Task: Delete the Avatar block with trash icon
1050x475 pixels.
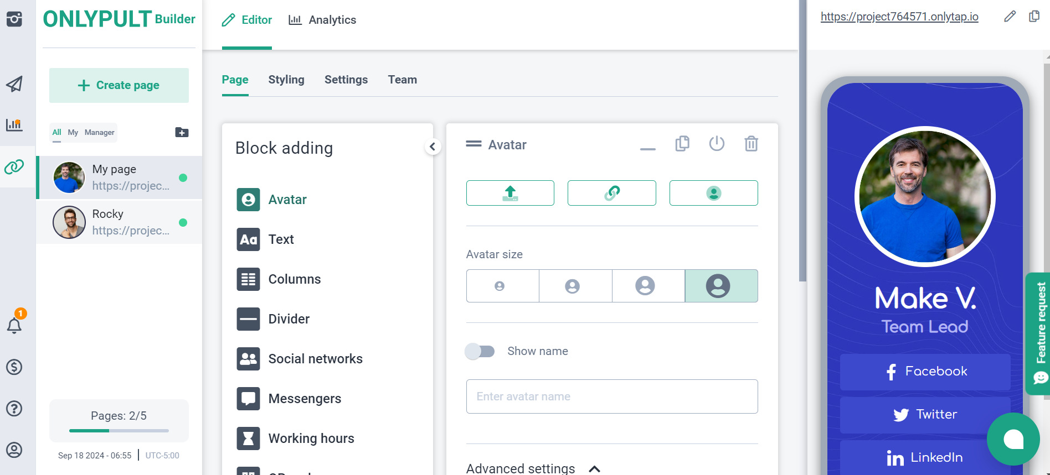Action: point(751,144)
